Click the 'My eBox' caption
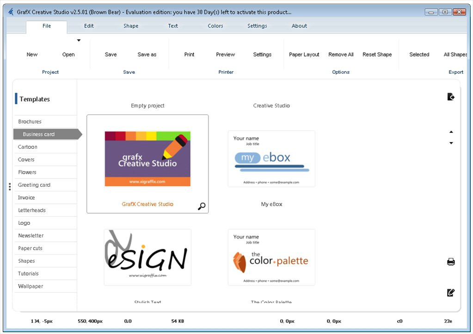This screenshot has height=334, width=473. click(271, 204)
